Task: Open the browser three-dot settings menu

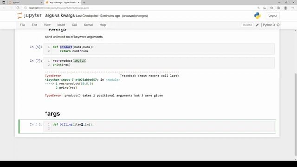Action: coord(293,8)
